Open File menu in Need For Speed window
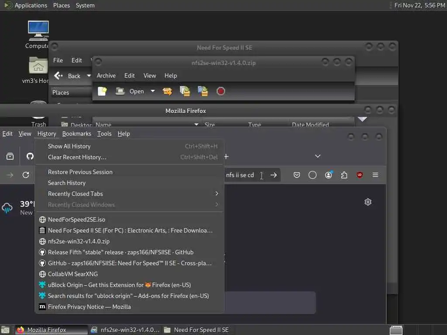447x335 pixels. coord(58,60)
